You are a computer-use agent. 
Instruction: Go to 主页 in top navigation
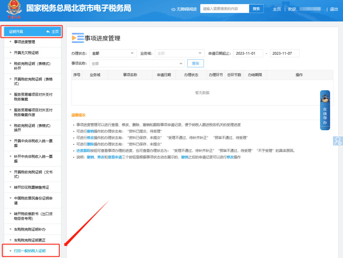click(x=277, y=9)
